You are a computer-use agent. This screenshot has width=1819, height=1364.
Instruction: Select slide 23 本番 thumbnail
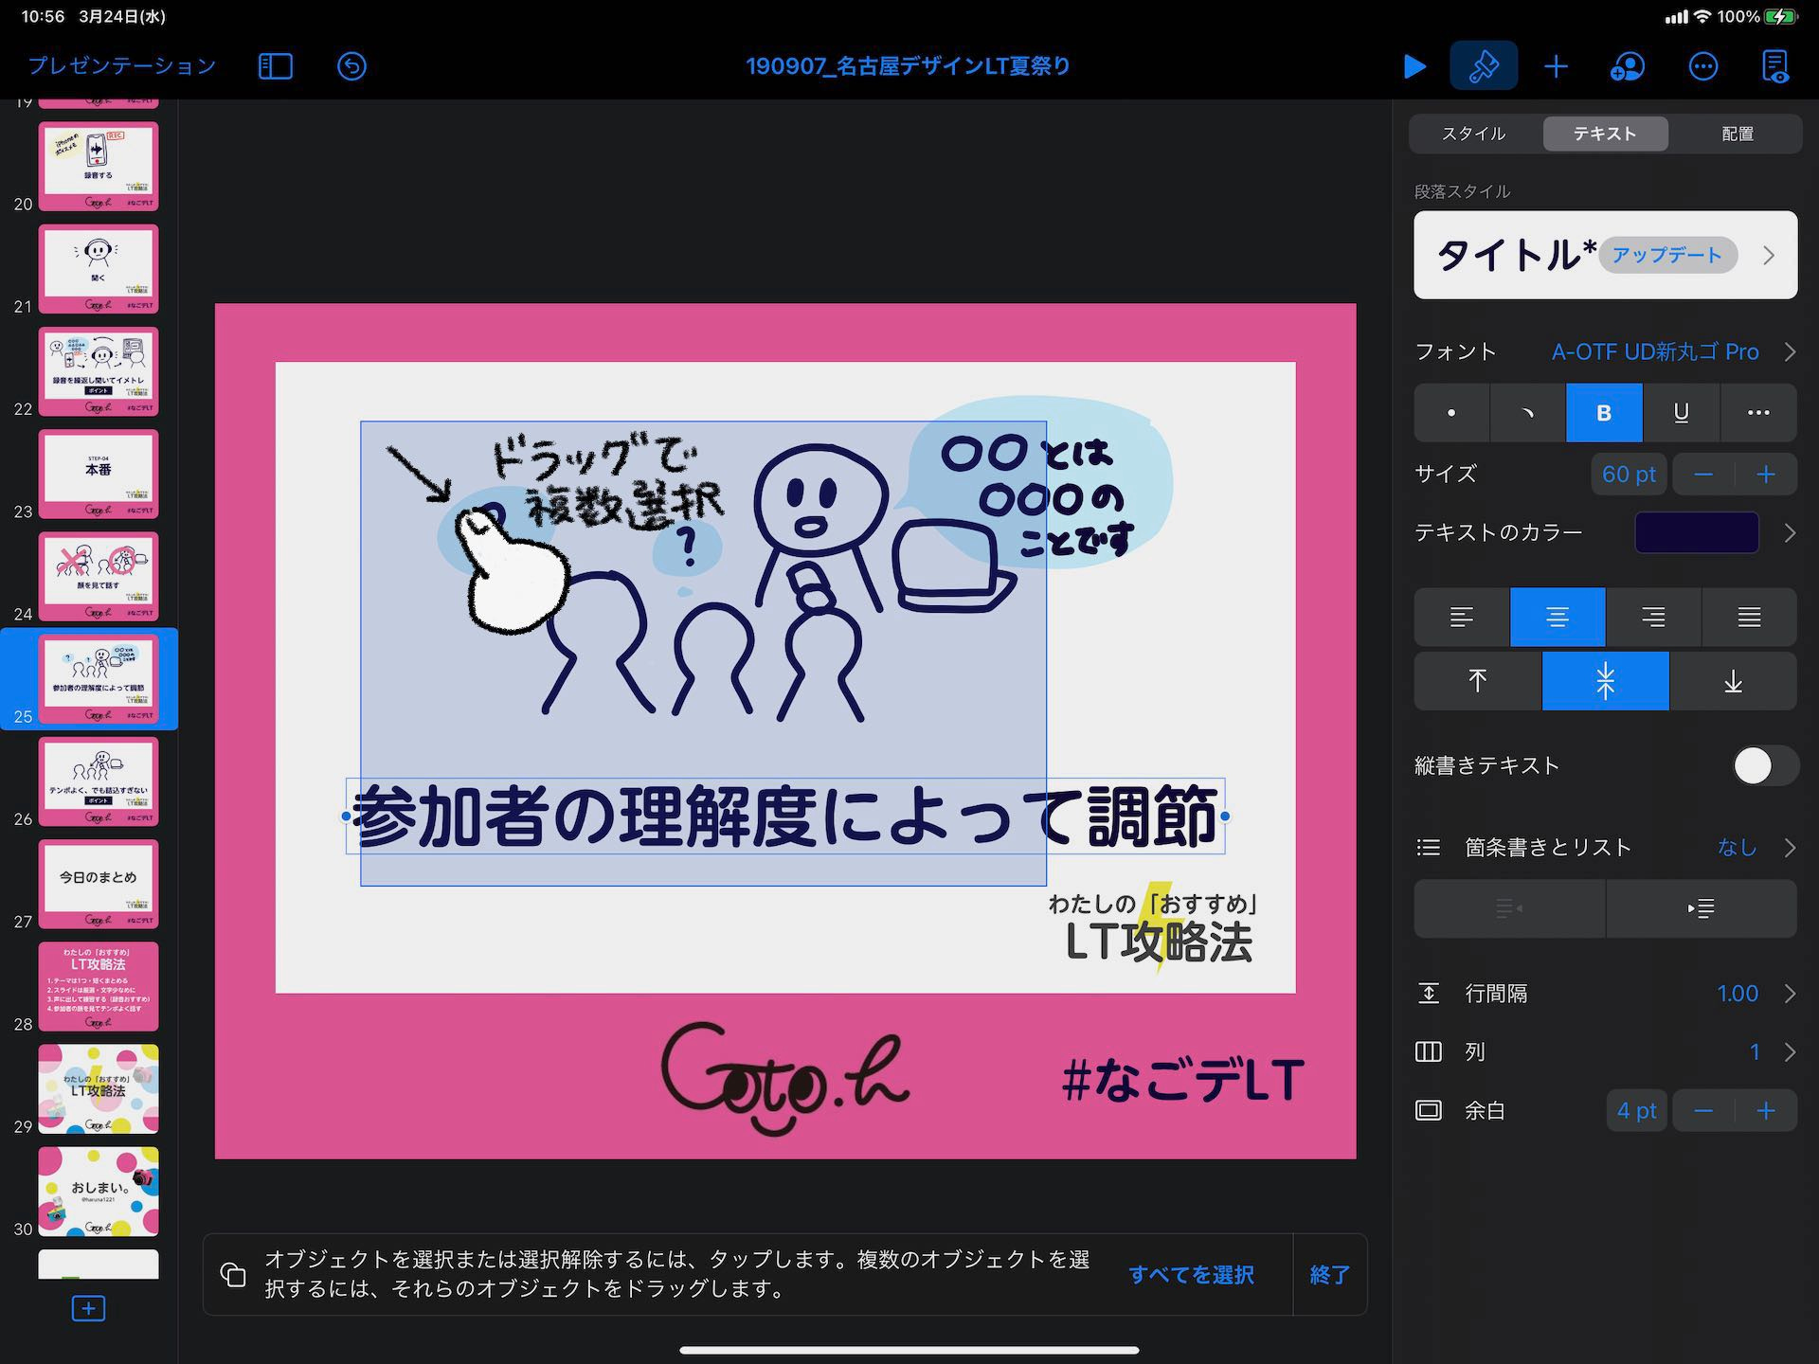[x=99, y=475]
